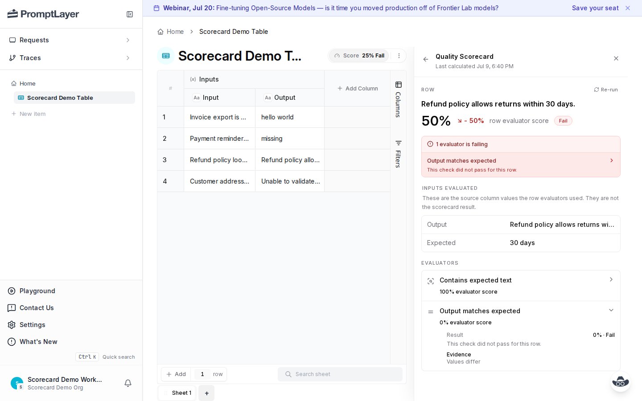Click the Contains expected text scan icon

point(431,281)
